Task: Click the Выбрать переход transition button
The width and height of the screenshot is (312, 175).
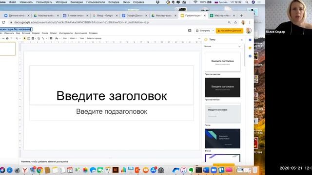Action: pyautogui.click(x=94, y=38)
